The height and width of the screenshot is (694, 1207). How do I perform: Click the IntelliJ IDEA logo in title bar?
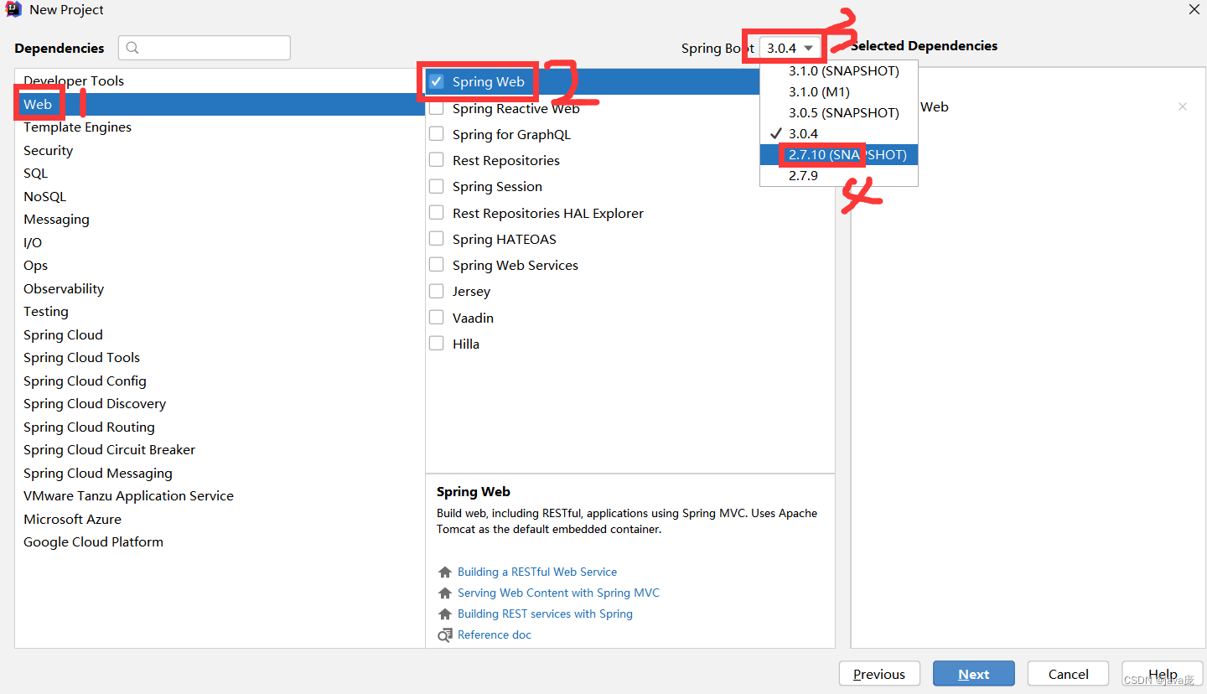tap(13, 10)
